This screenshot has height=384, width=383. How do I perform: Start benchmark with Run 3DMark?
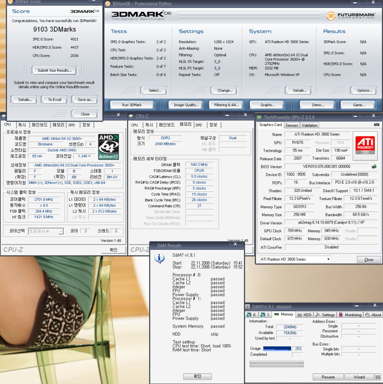click(x=132, y=105)
